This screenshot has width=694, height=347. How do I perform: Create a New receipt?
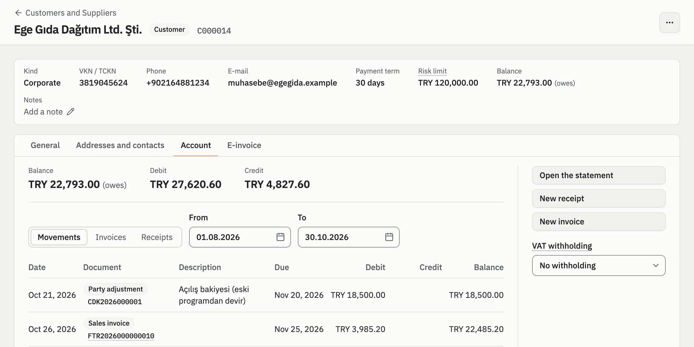[599, 198]
